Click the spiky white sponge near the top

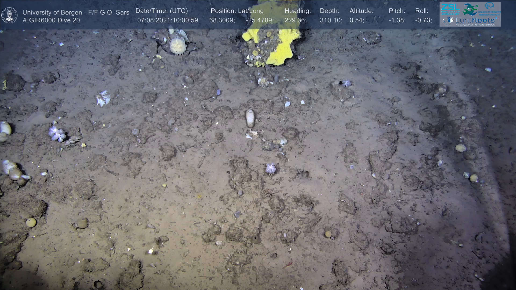(x=178, y=46)
